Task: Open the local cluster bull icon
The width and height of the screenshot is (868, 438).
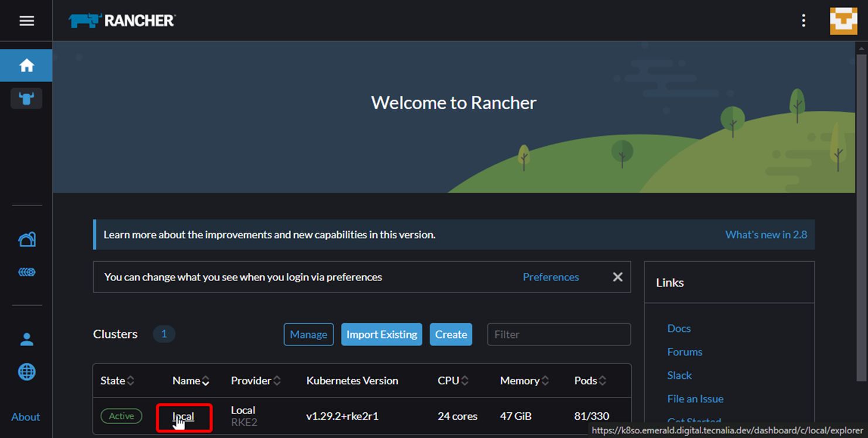Action: (x=26, y=98)
